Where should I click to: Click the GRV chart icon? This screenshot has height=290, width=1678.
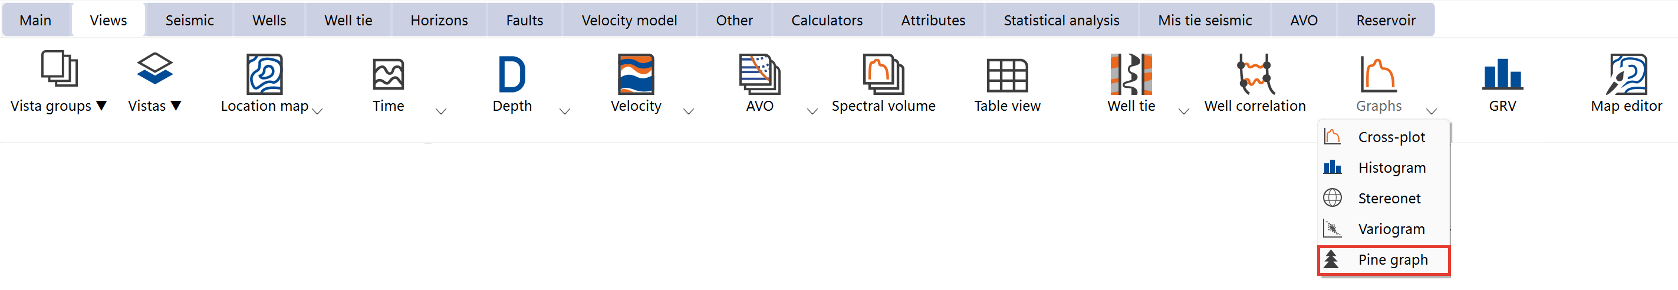1502,75
